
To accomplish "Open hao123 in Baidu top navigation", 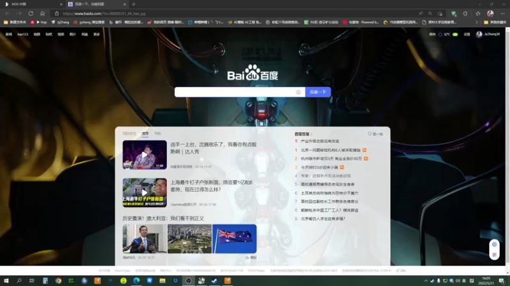I will tap(23, 34).
